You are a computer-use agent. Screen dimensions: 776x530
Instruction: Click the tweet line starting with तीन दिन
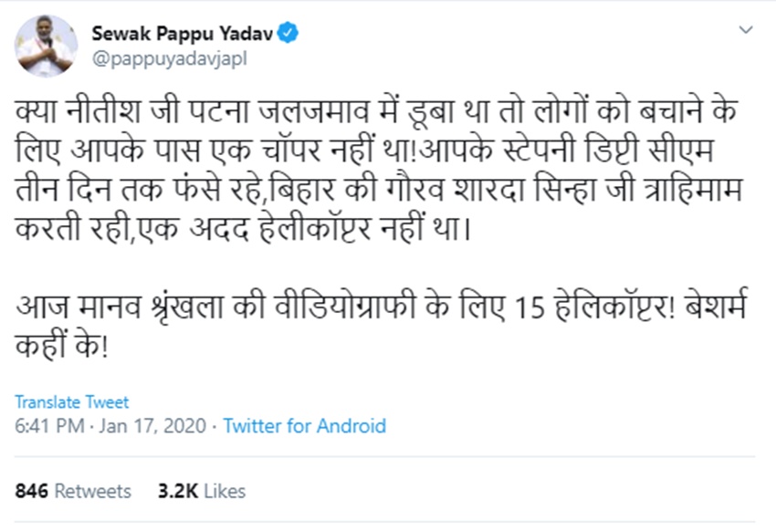382,187
